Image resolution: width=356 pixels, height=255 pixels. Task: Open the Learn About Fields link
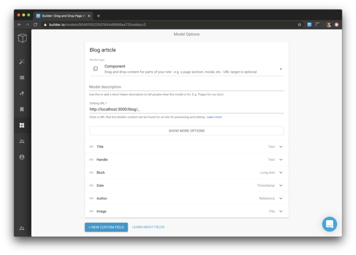click(x=148, y=227)
